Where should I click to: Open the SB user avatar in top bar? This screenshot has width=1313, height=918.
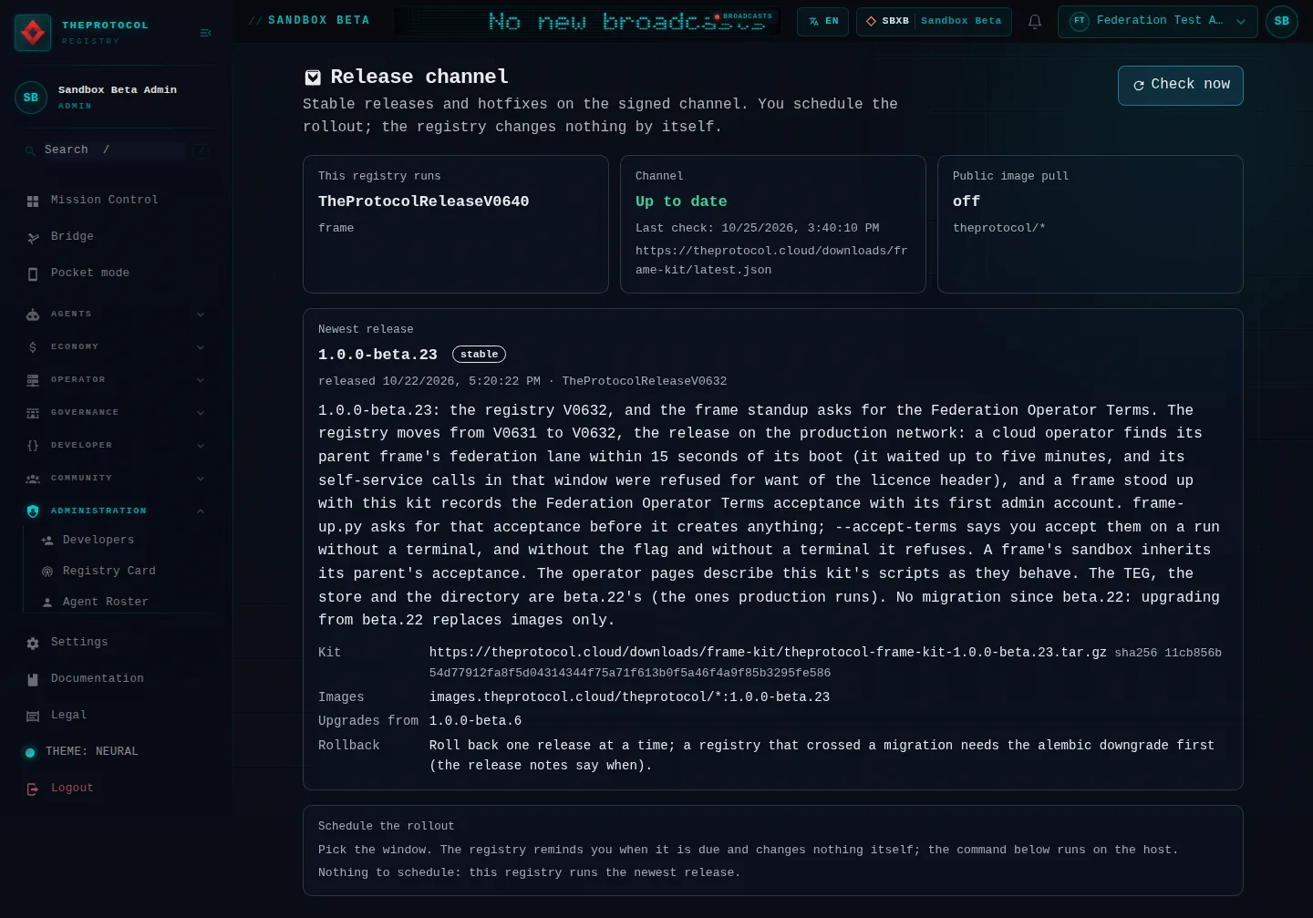coord(1282,21)
